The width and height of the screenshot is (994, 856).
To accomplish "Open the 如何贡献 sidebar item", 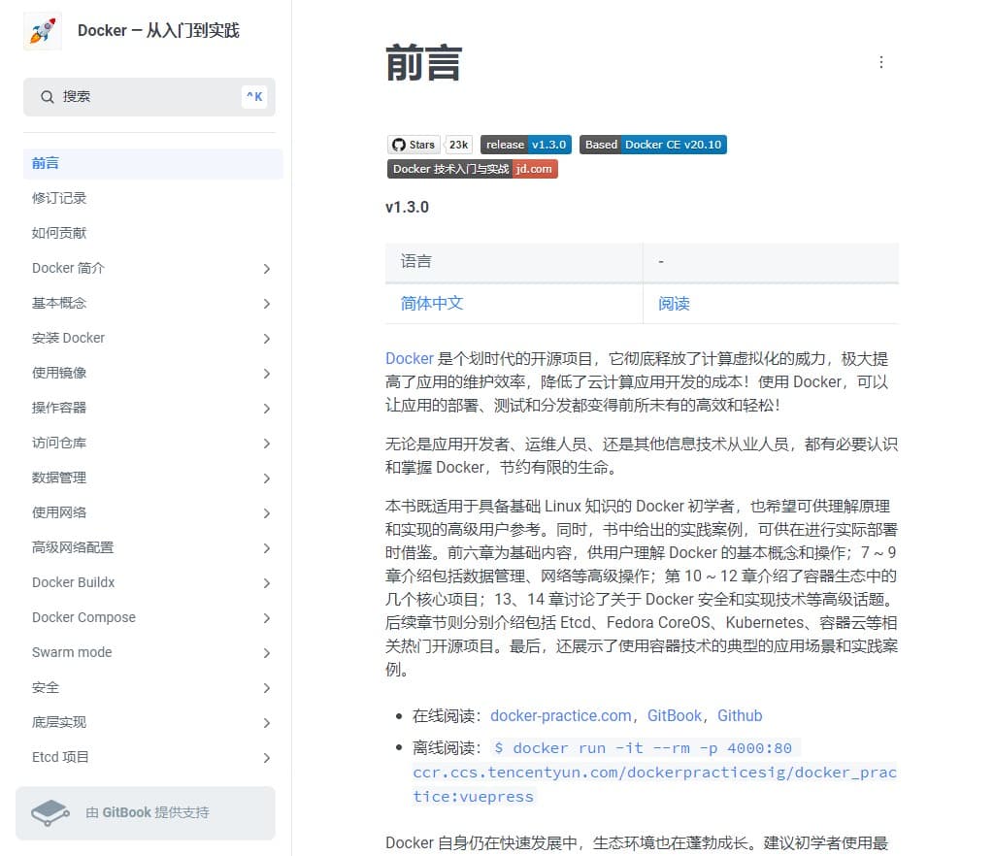I will pos(59,233).
